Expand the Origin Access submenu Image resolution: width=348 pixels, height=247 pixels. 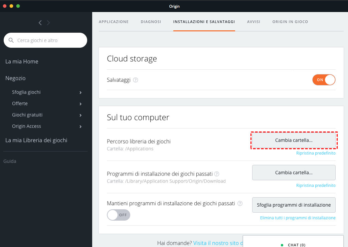[81, 127]
